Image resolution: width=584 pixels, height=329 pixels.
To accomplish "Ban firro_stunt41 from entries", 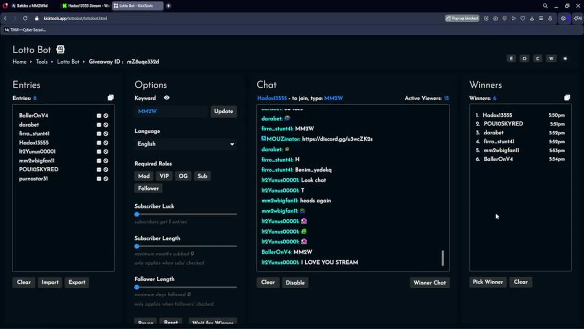I will coord(106,134).
